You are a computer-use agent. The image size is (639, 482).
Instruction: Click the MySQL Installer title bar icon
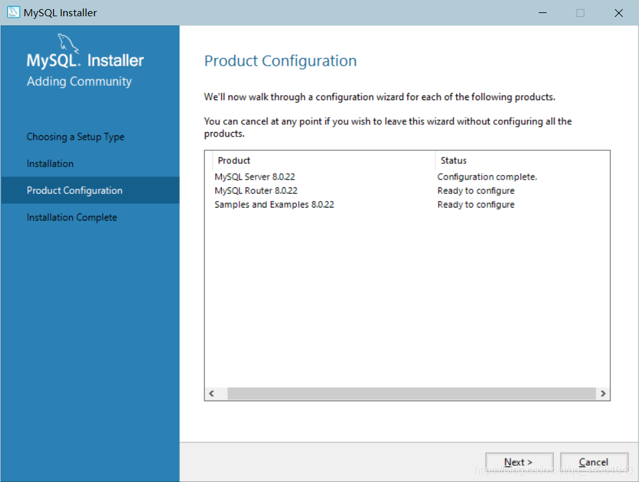[13, 12]
